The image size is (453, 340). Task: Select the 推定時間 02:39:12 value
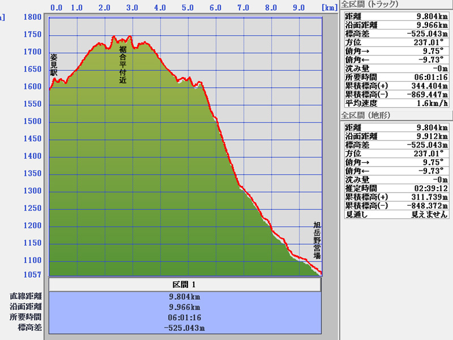pos(429,188)
